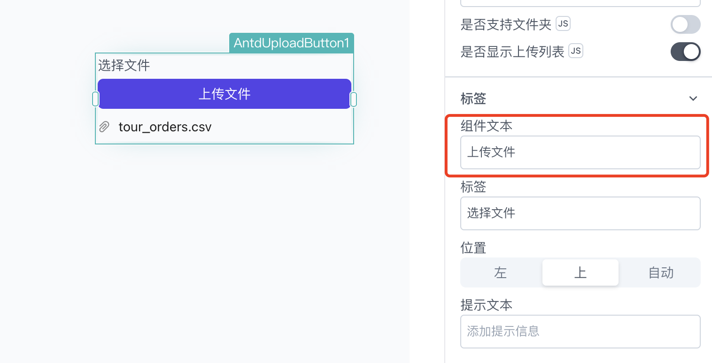Screen dimensions: 712x363
Task: Click the tour_orders.csv uploaded file entry
Action: (x=165, y=127)
